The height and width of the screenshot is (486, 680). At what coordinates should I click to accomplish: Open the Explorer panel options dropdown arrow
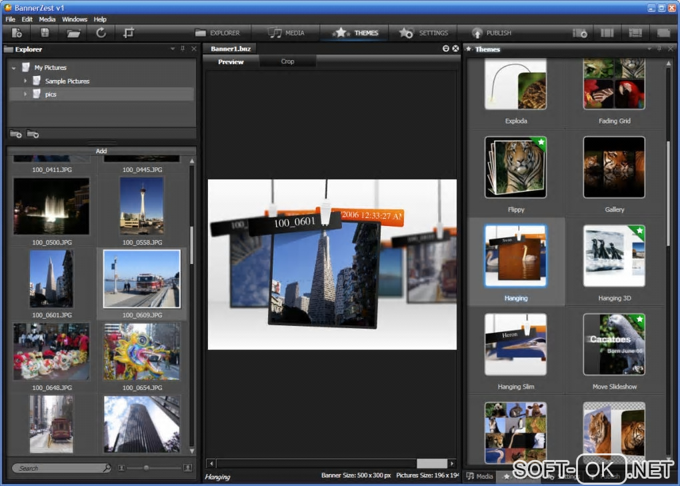[x=173, y=49]
